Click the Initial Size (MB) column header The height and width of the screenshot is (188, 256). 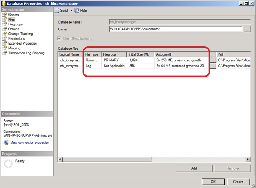click(x=141, y=54)
